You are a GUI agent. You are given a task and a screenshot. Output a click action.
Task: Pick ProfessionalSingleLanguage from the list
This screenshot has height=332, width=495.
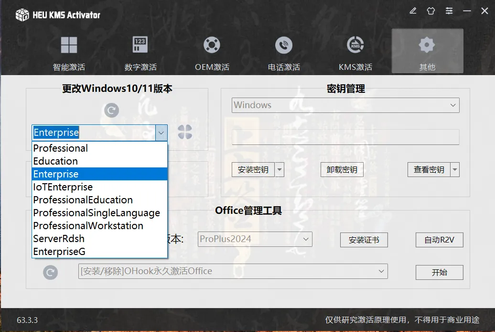99,213
